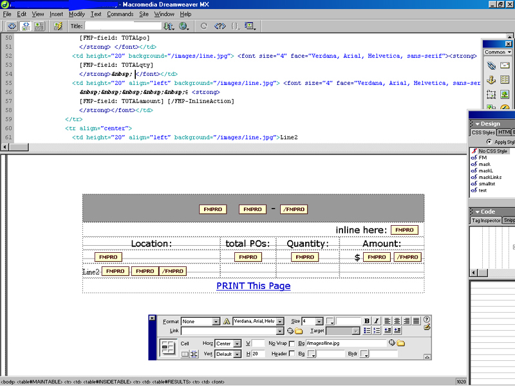The width and height of the screenshot is (515, 386).
Task: Click the page Title input field
Action: coord(124,26)
